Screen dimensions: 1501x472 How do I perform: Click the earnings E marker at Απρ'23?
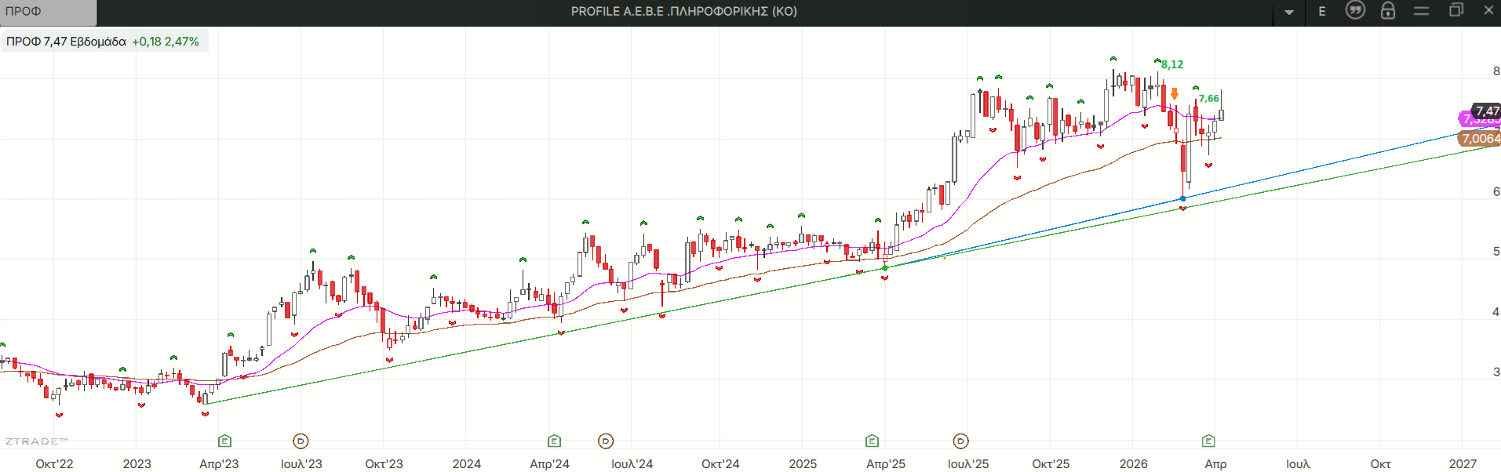point(225,441)
